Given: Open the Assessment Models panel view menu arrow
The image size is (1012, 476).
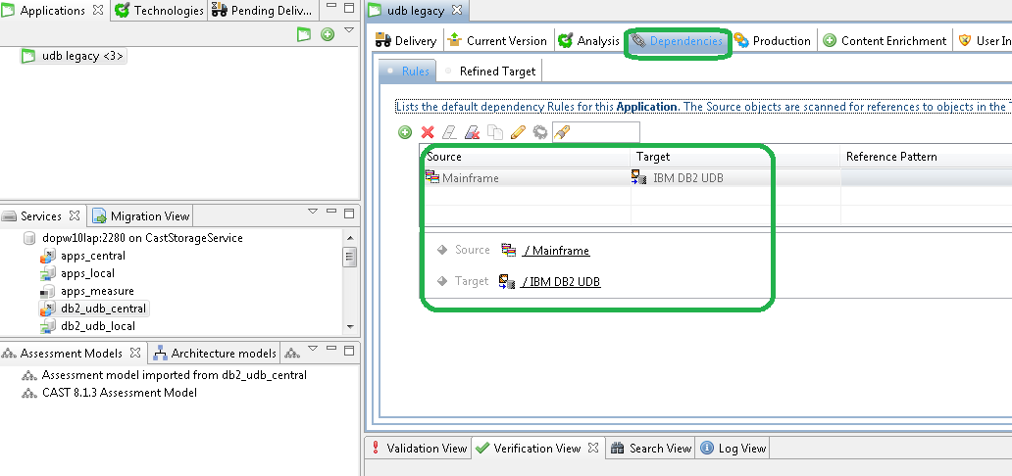Looking at the screenshot, I should tap(313, 348).
